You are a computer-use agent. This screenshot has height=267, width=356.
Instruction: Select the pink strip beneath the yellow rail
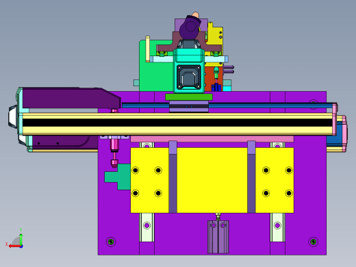212,139
